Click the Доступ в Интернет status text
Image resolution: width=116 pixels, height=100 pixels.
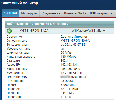(74, 37)
